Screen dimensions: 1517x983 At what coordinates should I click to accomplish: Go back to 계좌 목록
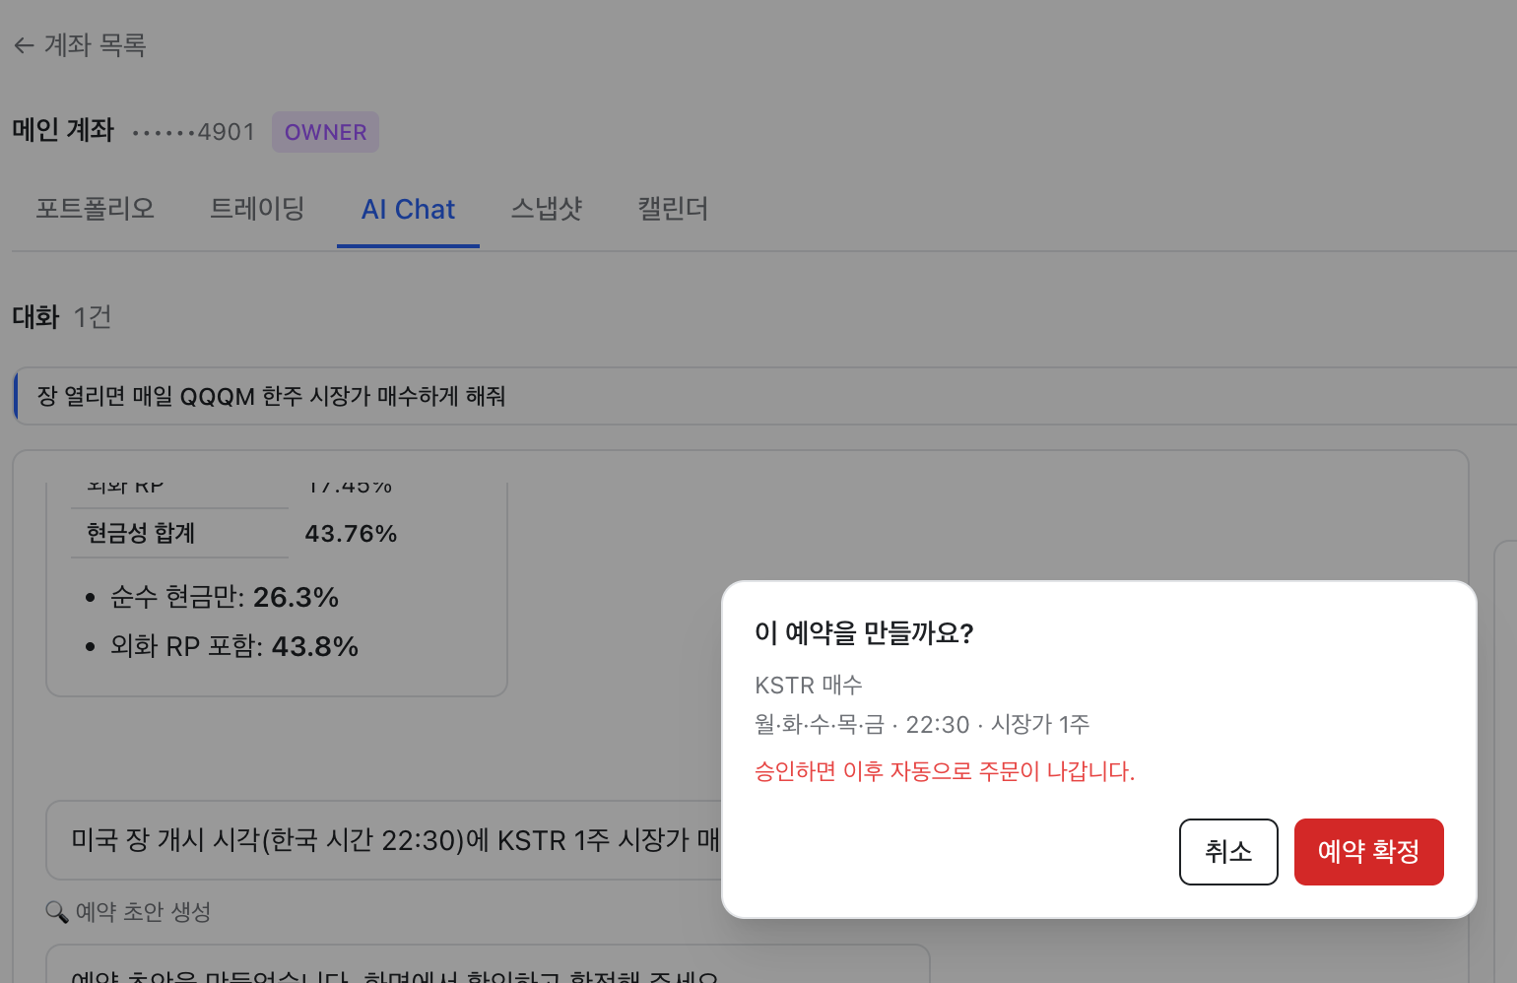click(x=80, y=45)
